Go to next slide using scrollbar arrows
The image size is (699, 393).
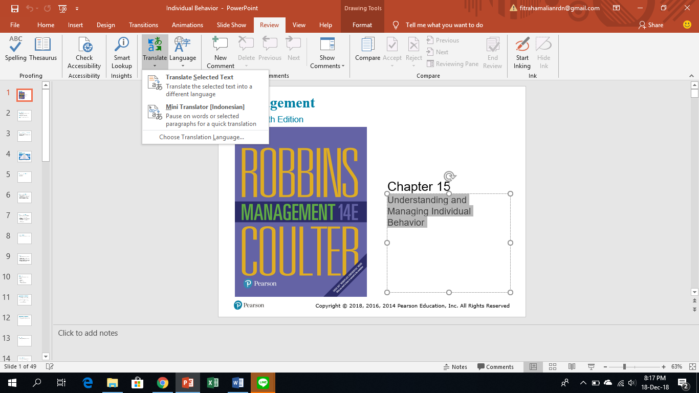[x=694, y=310]
